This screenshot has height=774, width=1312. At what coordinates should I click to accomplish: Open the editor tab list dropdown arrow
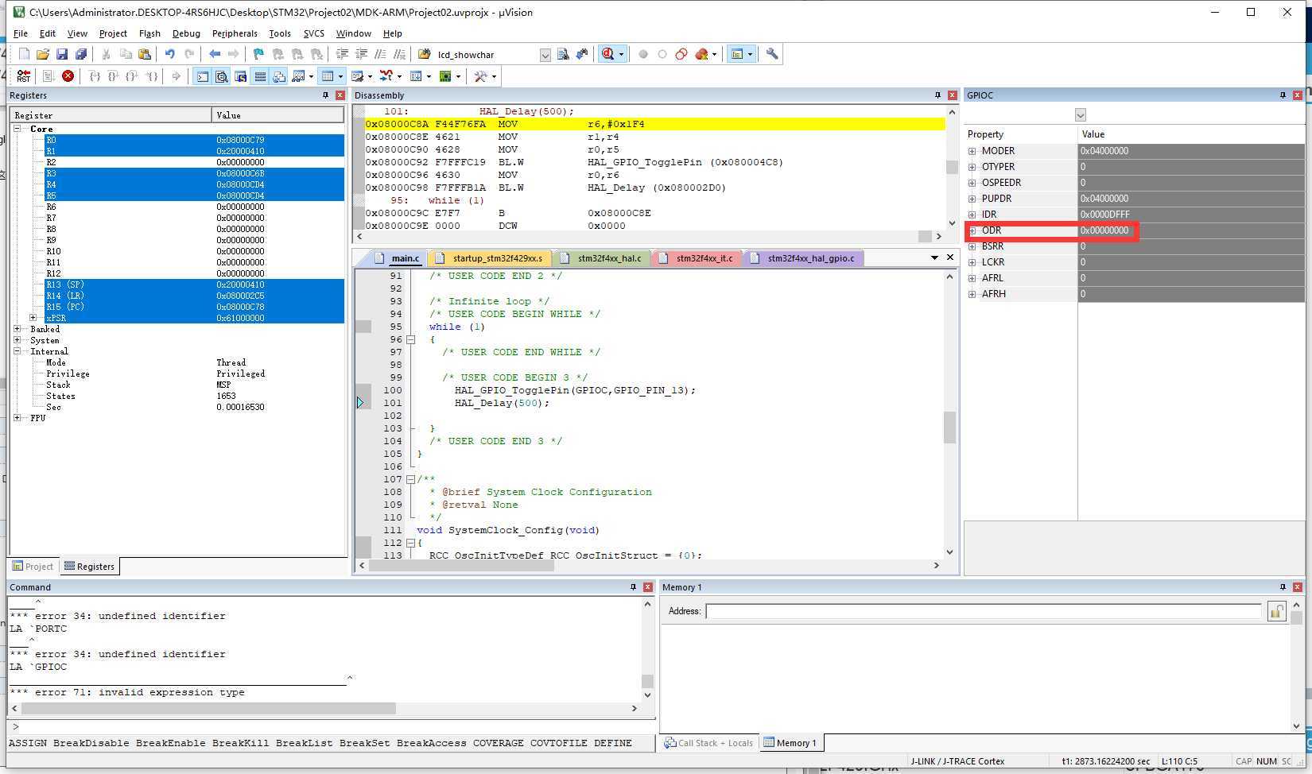934,257
